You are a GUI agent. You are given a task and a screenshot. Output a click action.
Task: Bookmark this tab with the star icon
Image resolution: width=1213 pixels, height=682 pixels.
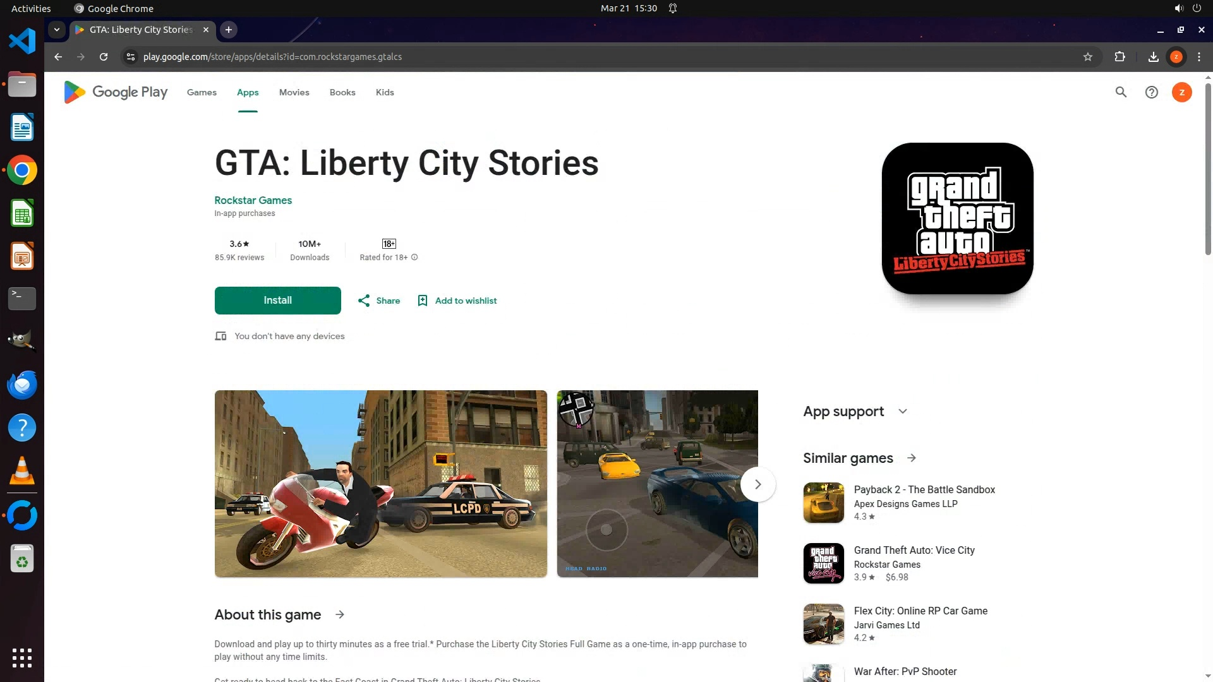pos(1087,57)
